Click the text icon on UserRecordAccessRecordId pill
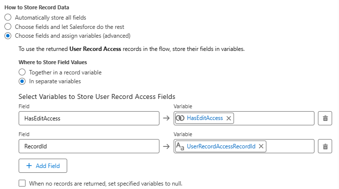339x189 pixels. click(x=180, y=146)
